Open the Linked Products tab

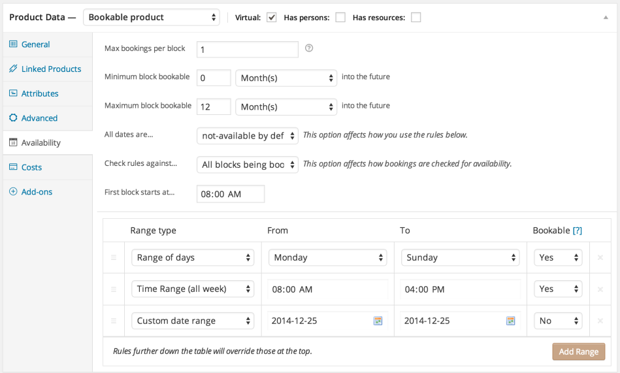[50, 69]
